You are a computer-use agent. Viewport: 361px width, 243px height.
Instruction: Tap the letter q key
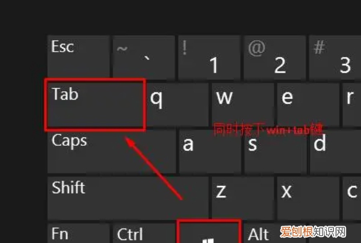pyautogui.click(x=177, y=105)
